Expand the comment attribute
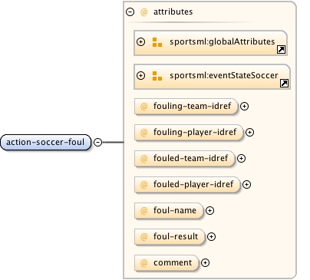 (x=206, y=263)
